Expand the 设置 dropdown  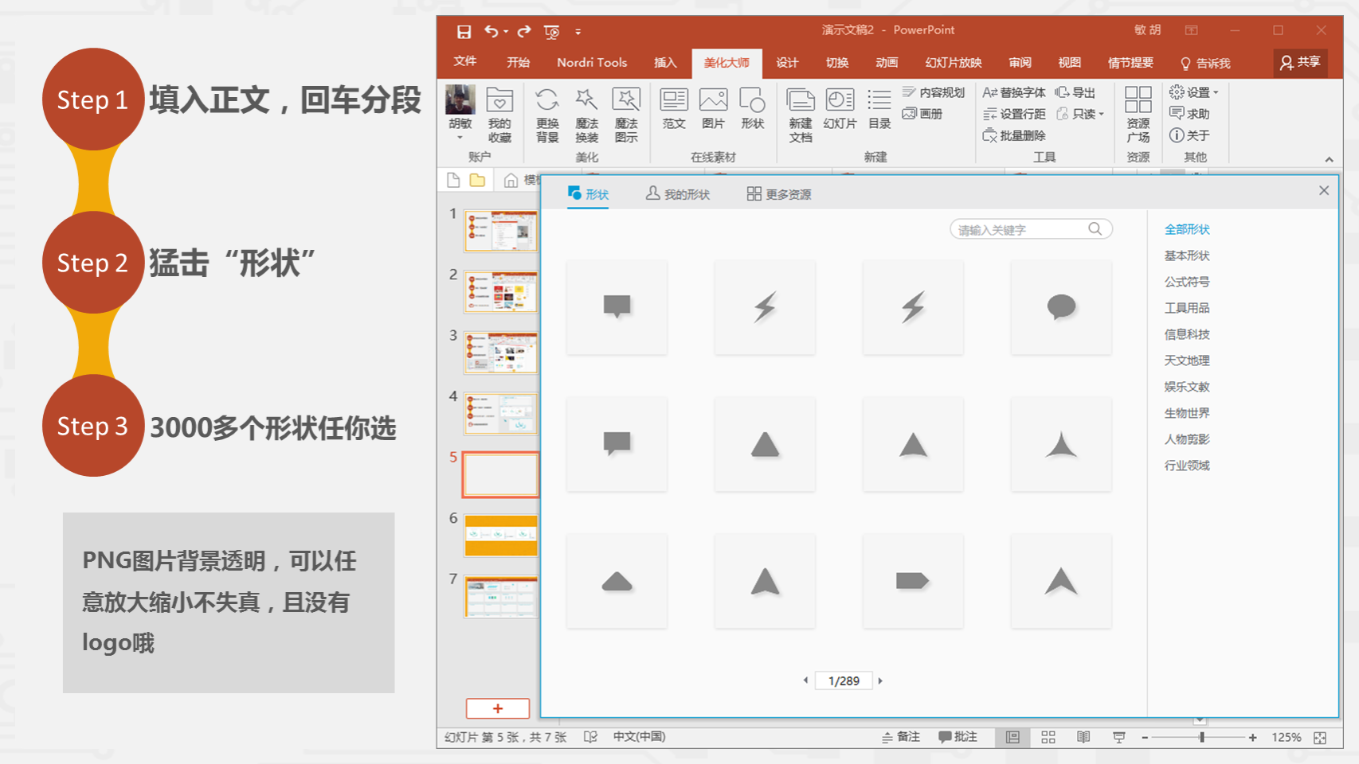[1216, 93]
